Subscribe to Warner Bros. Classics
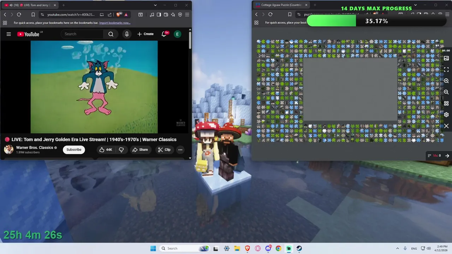 [x=74, y=150]
